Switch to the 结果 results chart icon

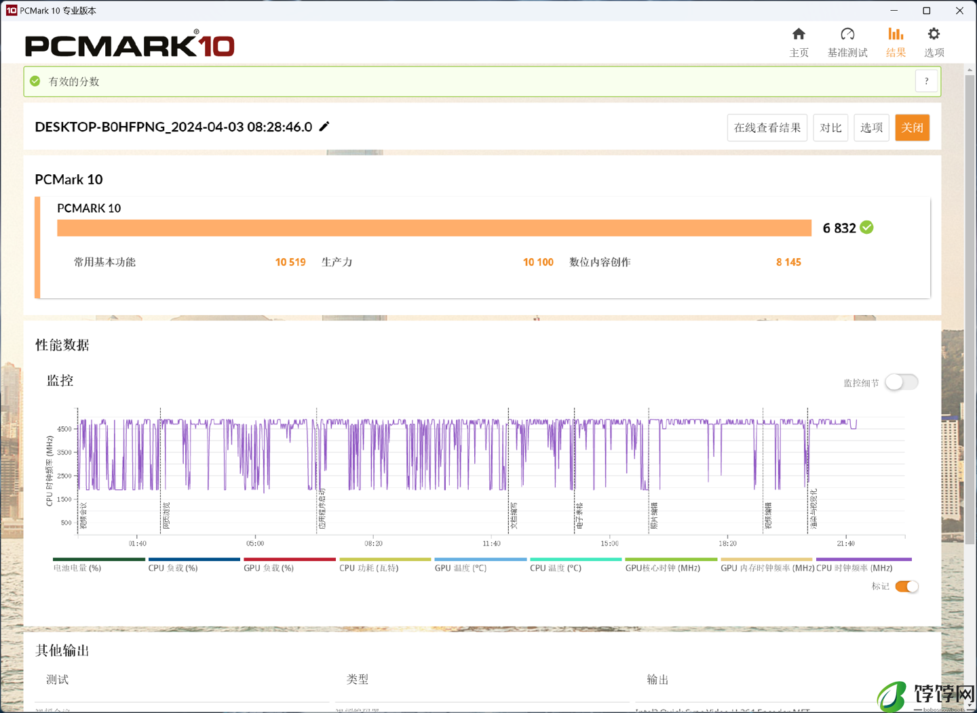[896, 34]
